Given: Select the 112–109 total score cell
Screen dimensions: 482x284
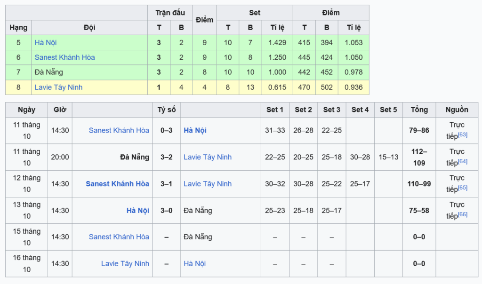Looking at the screenshot, I should (419, 157).
